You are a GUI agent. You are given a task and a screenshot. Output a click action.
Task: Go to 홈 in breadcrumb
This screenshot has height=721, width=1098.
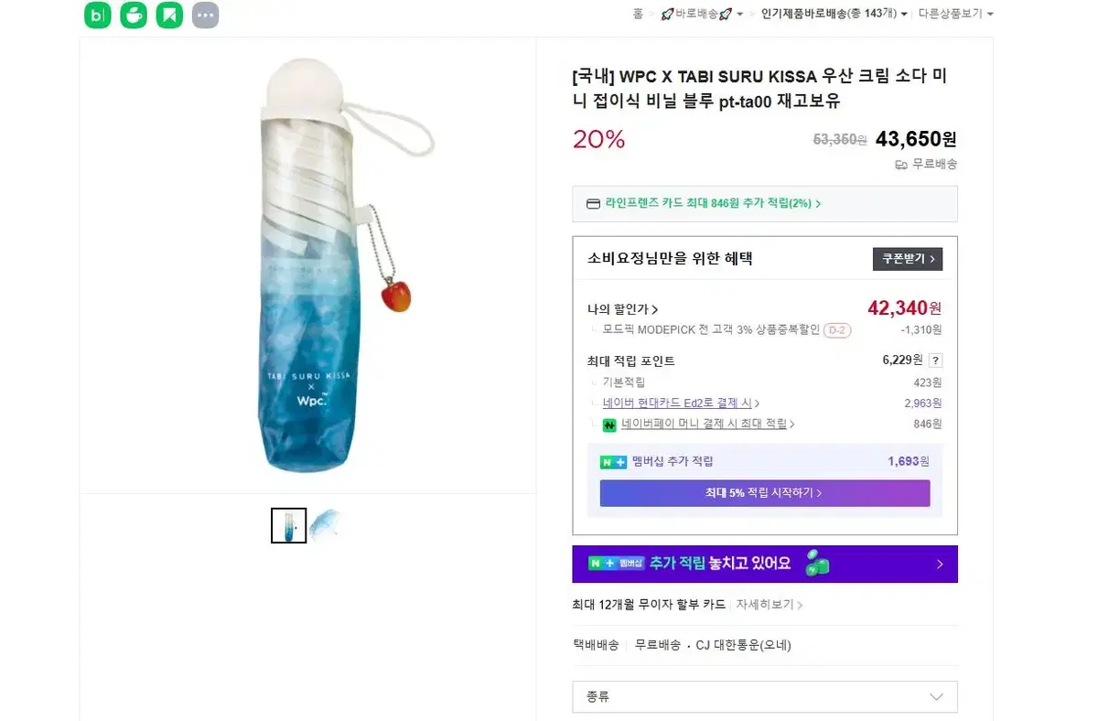point(638,14)
